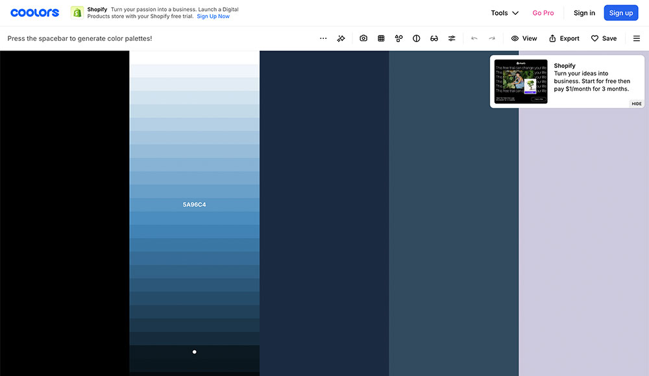Click the generate method magic wand icon
This screenshot has width=649, height=376.
[x=341, y=38]
